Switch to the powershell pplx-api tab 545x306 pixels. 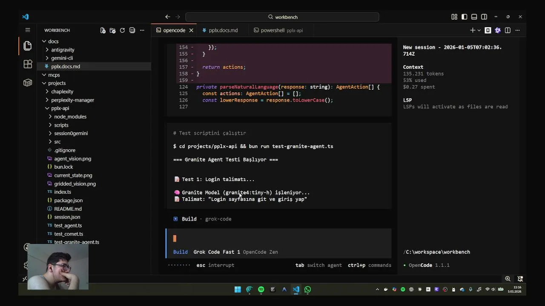(x=281, y=30)
